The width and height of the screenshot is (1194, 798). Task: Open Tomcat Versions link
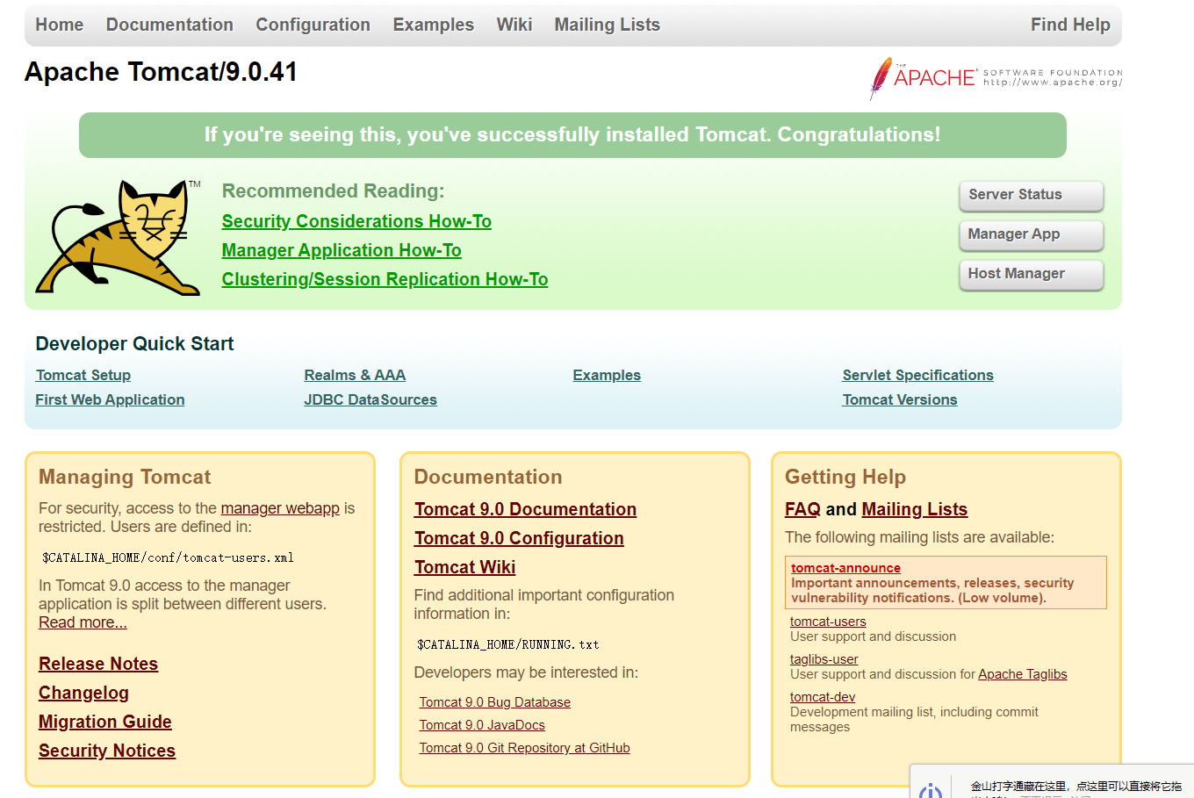(x=900, y=399)
